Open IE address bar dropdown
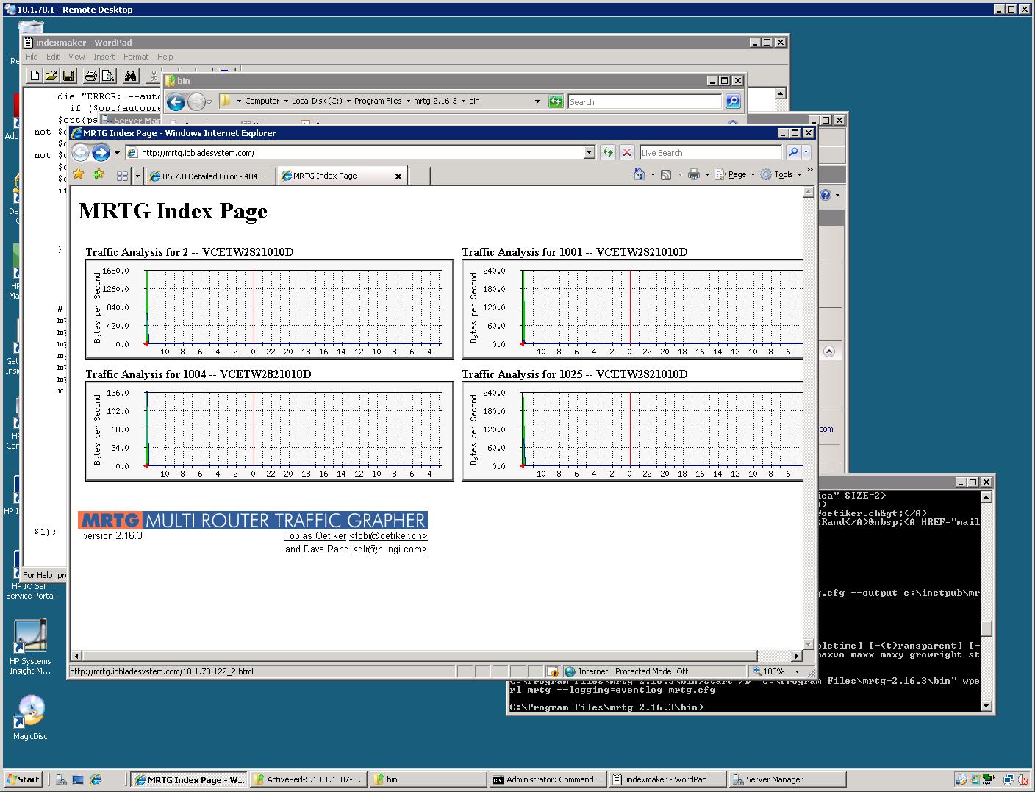Image resolution: width=1035 pixels, height=792 pixels. coord(589,152)
